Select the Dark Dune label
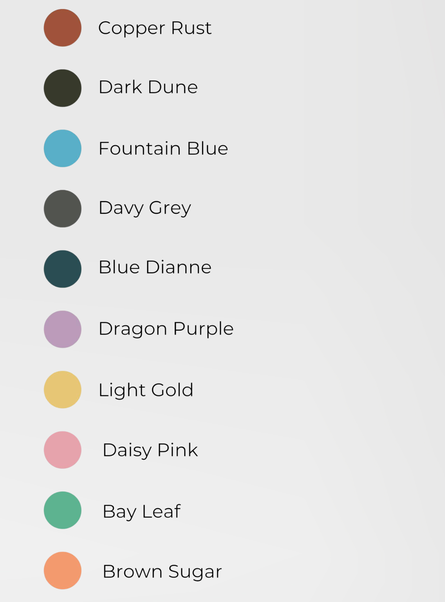This screenshot has width=445, height=602. [148, 87]
